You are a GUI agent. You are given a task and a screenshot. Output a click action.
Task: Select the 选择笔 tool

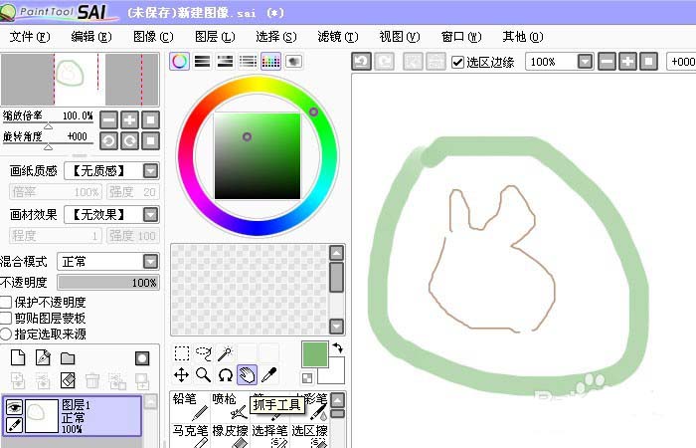pyautogui.click(x=269, y=436)
